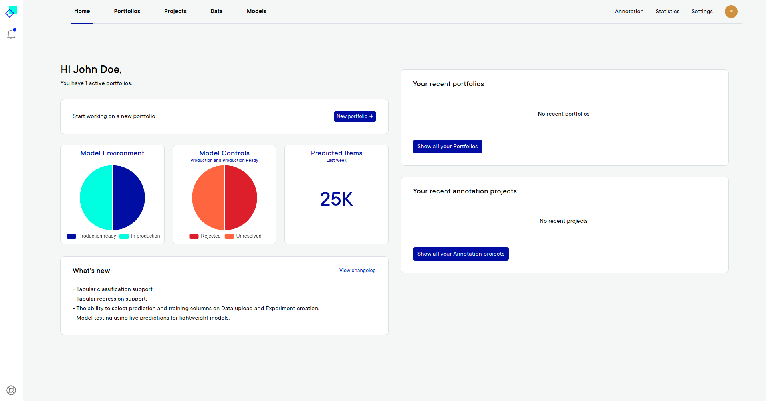
Task: Go to the Data tab
Action: (216, 12)
